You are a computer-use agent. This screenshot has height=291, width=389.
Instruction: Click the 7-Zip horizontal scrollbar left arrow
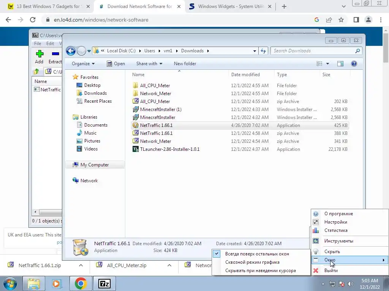pyautogui.click(x=35, y=212)
